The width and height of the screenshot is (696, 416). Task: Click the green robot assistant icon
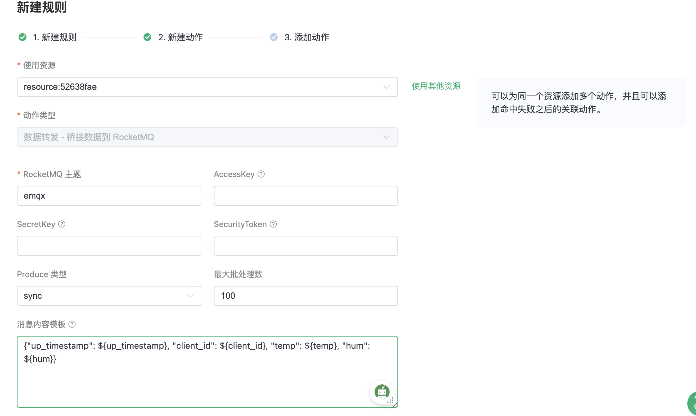[382, 392]
